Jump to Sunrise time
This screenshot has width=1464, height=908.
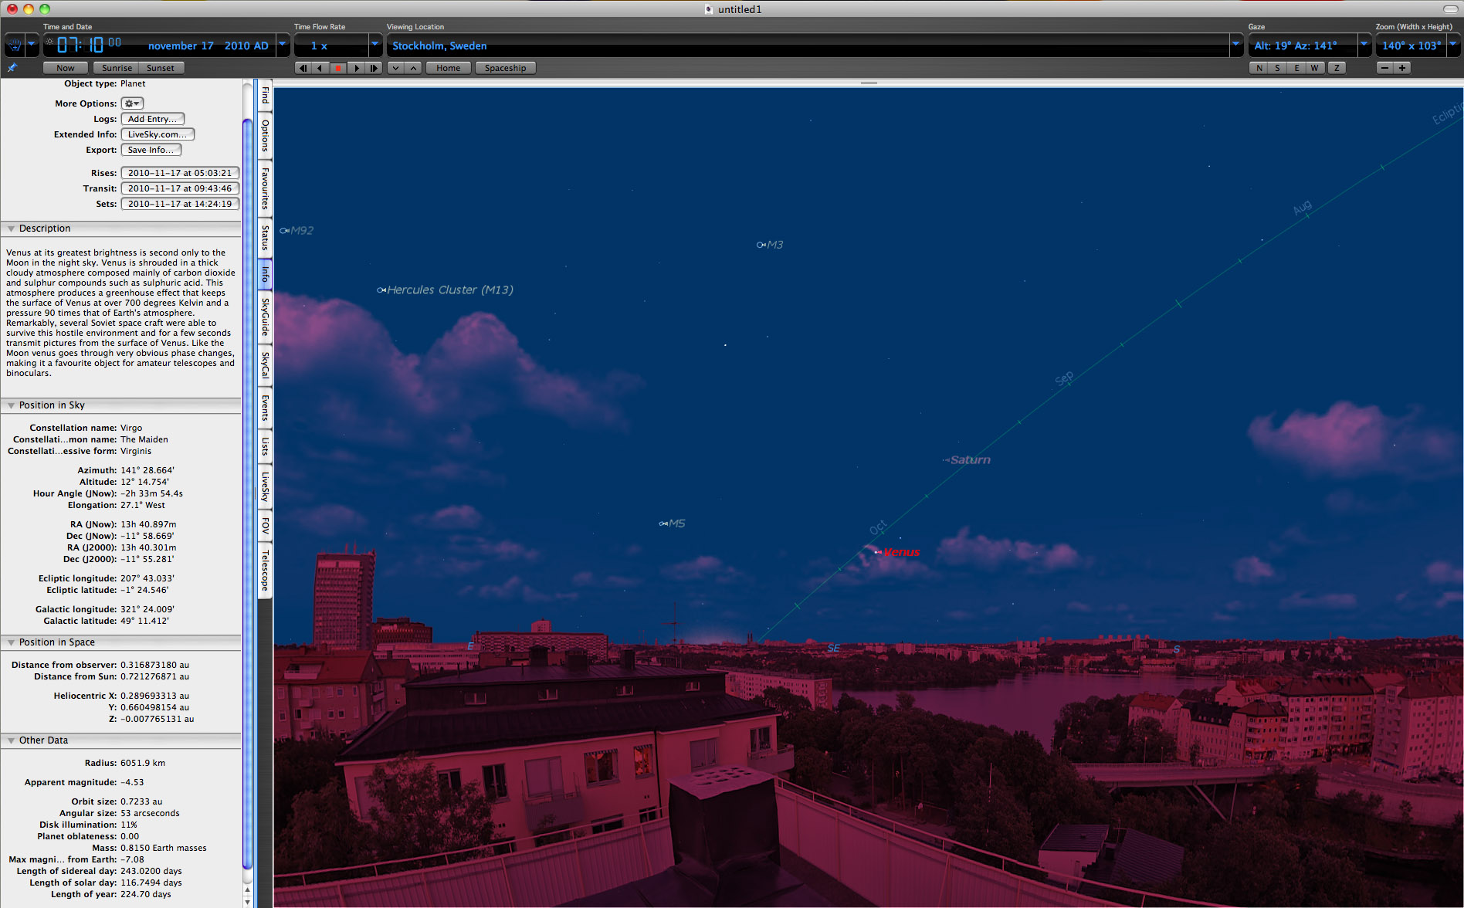pyautogui.click(x=117, y=68)
